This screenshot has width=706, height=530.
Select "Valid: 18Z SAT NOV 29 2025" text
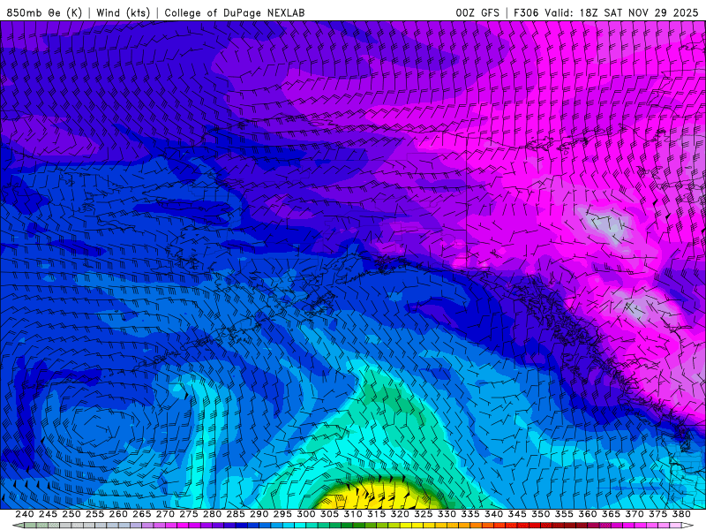(621, 12)
